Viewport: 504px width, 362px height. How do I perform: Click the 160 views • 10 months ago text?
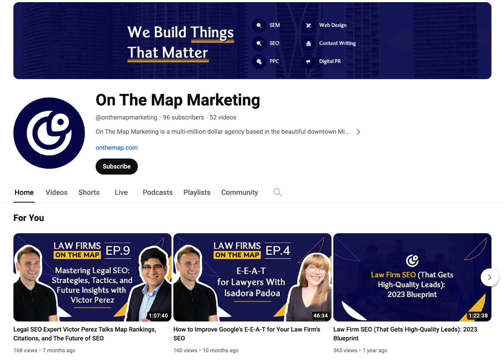(206, 350)
